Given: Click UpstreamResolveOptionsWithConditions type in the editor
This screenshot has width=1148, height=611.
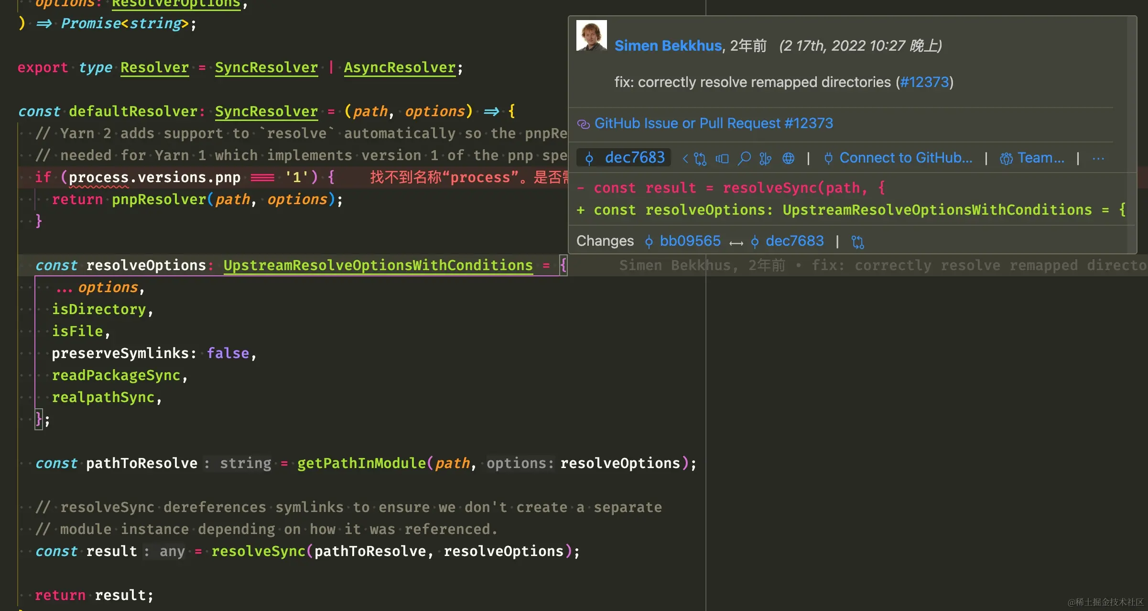Looking at the screenshot, I should (x=378, y=265).
